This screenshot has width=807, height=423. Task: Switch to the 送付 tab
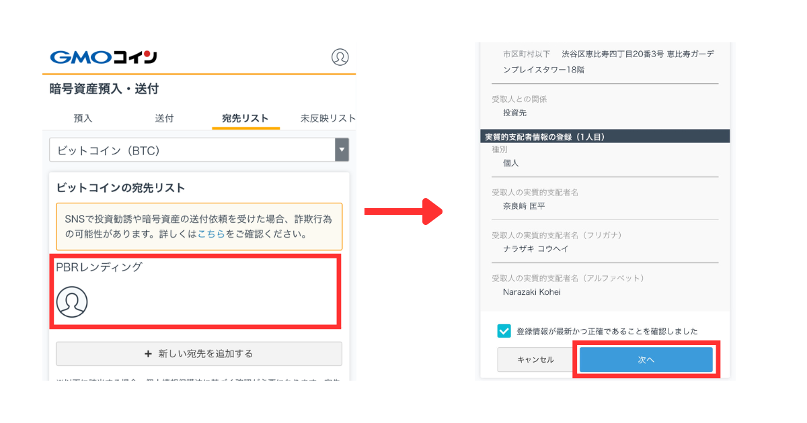coord(164,118)
